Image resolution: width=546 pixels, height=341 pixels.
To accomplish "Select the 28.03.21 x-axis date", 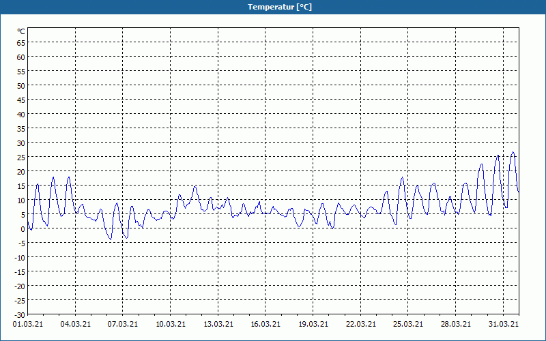I will tap(456, 324).
